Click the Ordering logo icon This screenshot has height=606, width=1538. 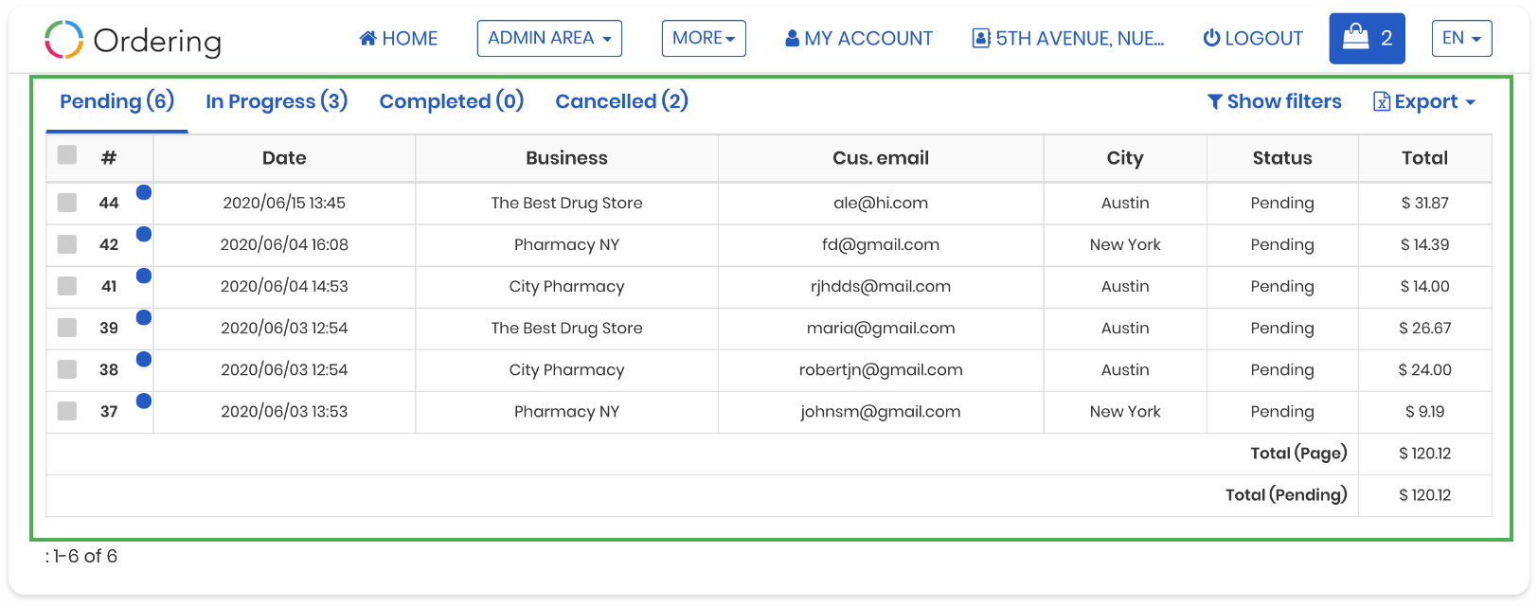point(64,40)
